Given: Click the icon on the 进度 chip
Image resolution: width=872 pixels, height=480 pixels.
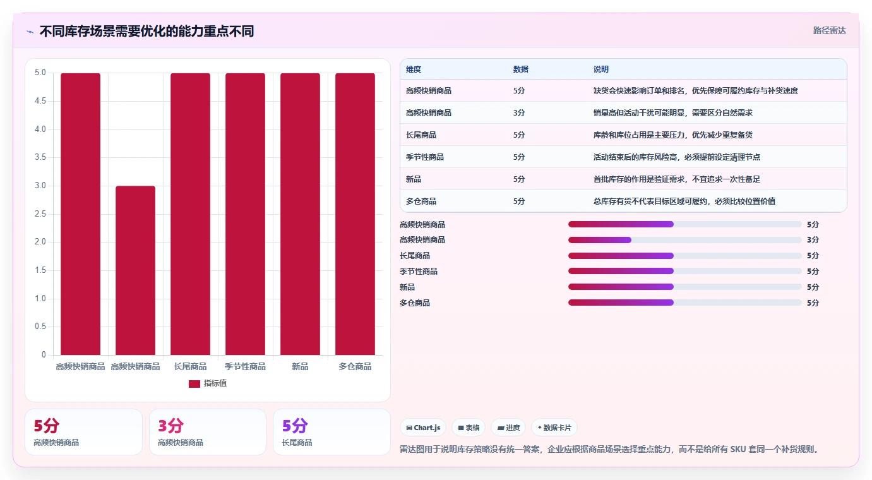Looking at the screenshot, I should point(501,428).
